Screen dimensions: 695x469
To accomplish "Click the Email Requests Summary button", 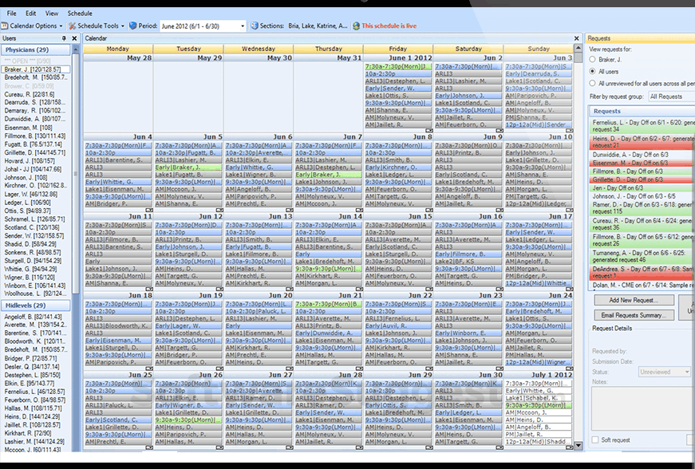I will click(633, 314).
